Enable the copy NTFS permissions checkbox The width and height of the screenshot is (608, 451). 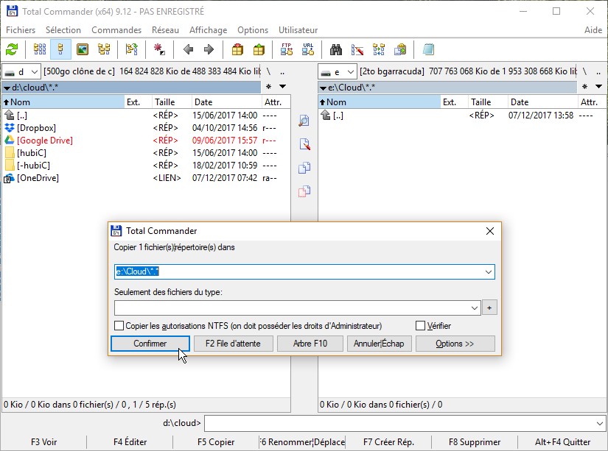pos(119,326)
